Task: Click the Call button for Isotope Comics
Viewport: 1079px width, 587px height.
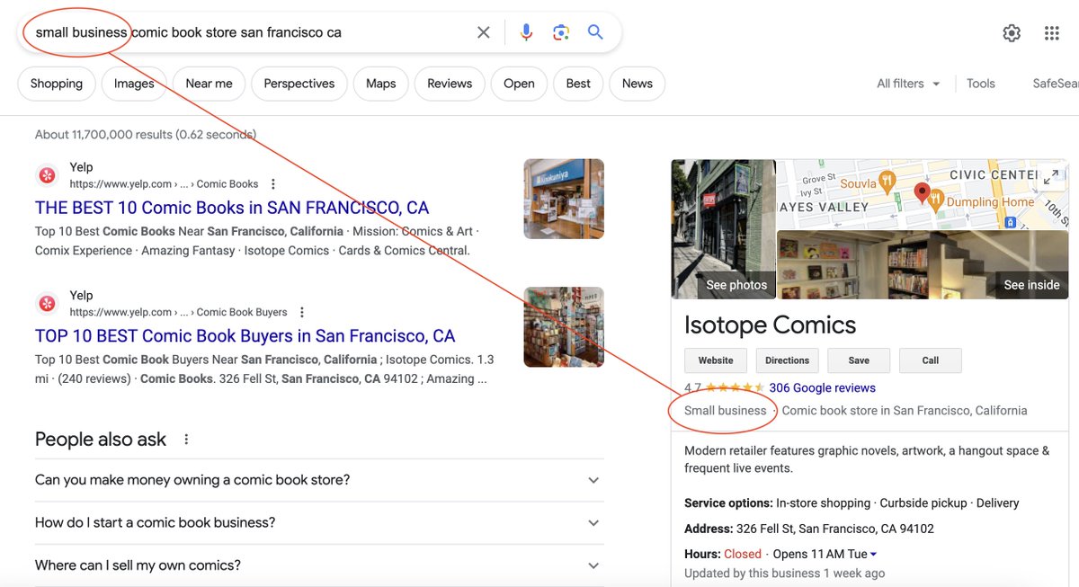Action: 931,360
